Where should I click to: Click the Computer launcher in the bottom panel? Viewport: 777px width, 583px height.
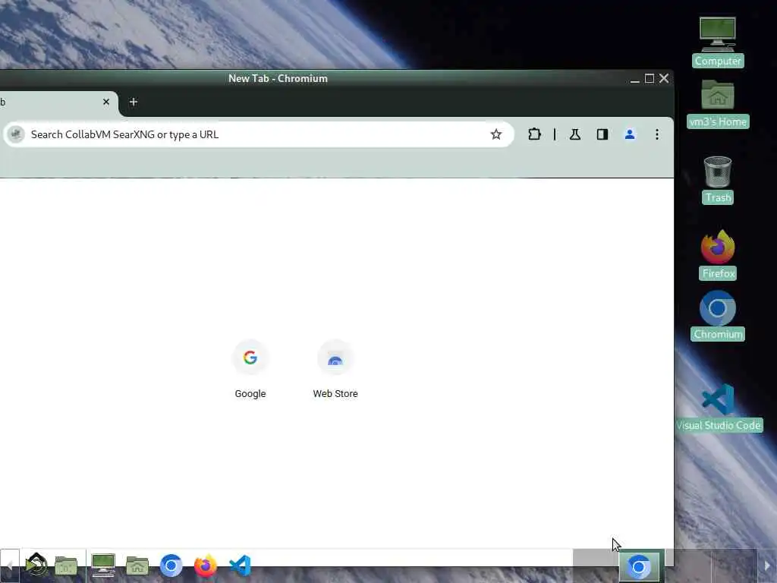point(103,565)
